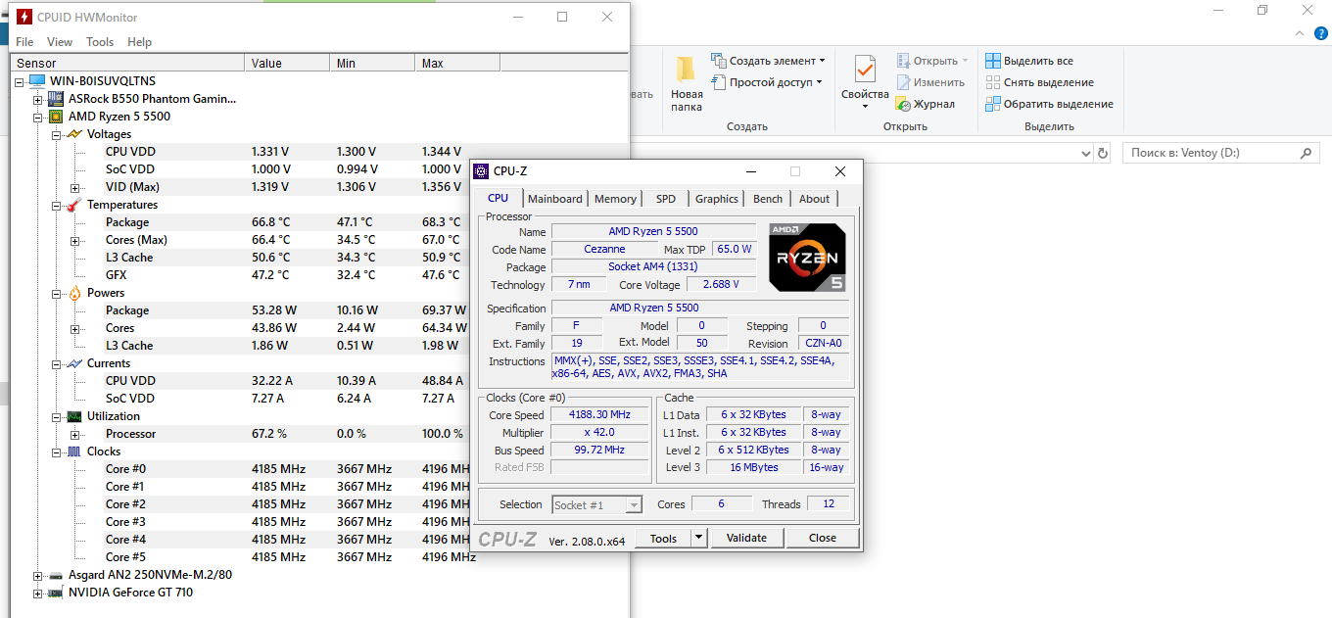
Task: Expand the Cores (Max) temperature row
Action: tap(74, 240)
